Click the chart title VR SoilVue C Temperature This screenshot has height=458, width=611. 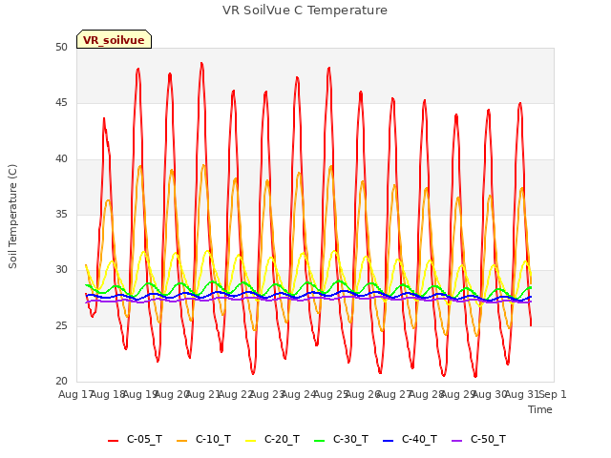[x=305, y=10]
